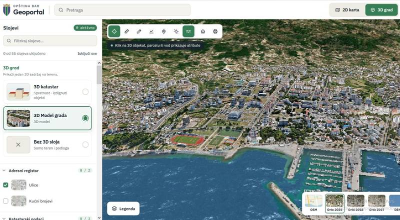Click the layer panel scrollbar thumb
The image size is (400, 220).
pos(99,75)
